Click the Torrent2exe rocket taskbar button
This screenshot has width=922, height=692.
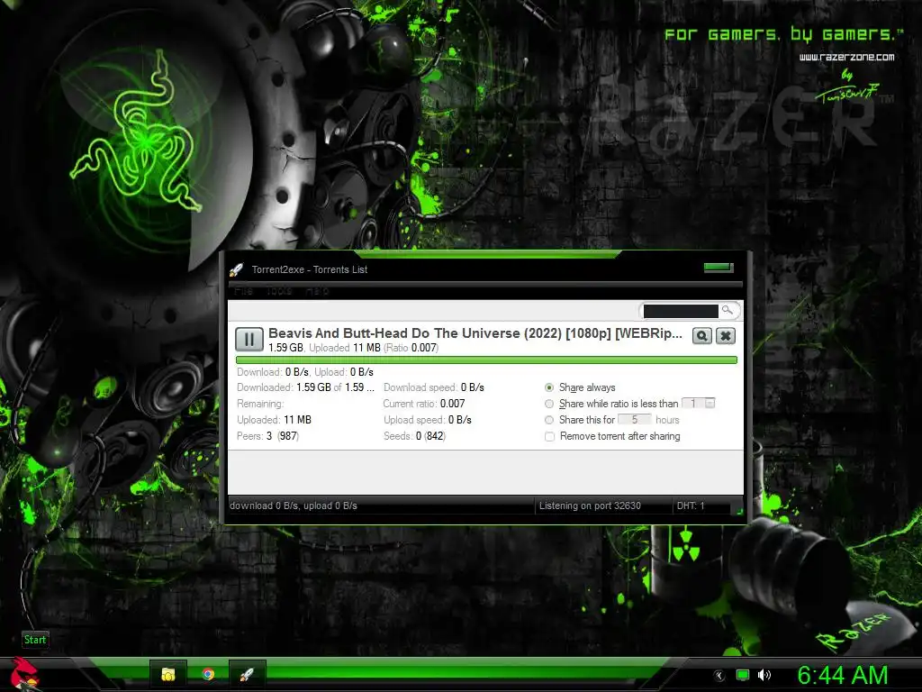[x=247, y=674]
